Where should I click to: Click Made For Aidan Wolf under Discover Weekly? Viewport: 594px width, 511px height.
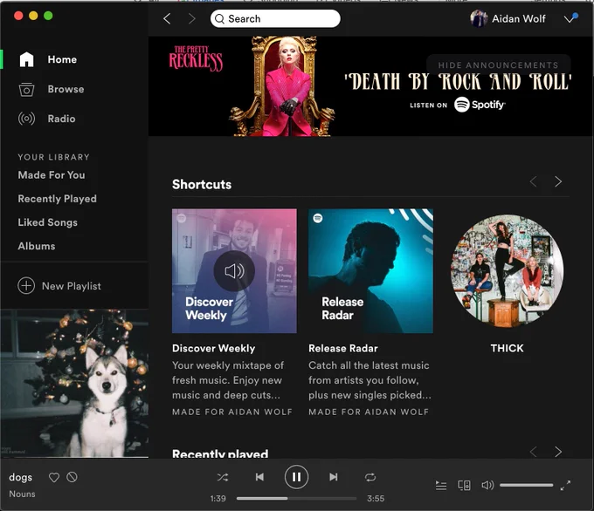[x=232, y=412]
